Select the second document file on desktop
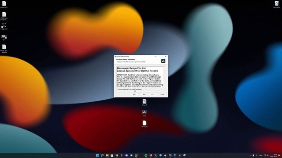 (x=4, y=16)
